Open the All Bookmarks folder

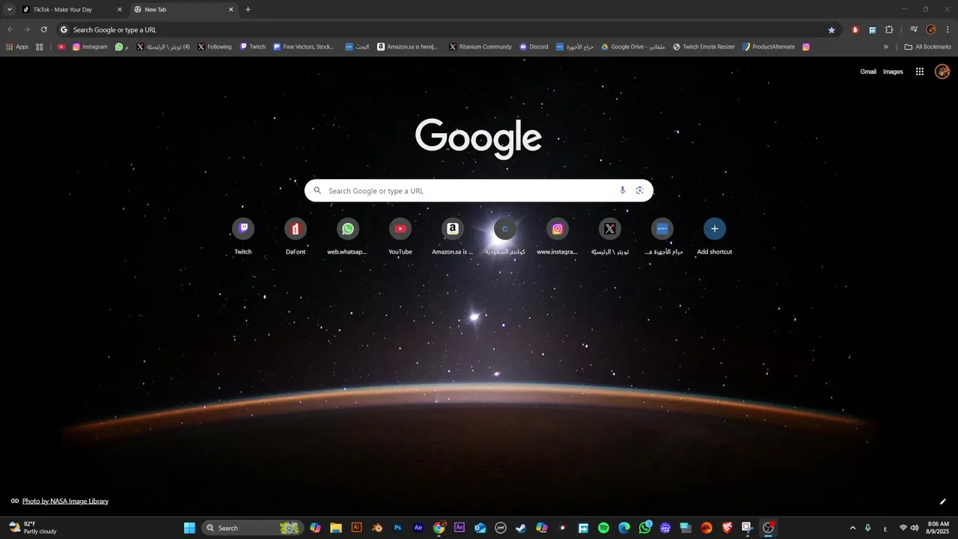pyautogui.click(x=928, y=46)
